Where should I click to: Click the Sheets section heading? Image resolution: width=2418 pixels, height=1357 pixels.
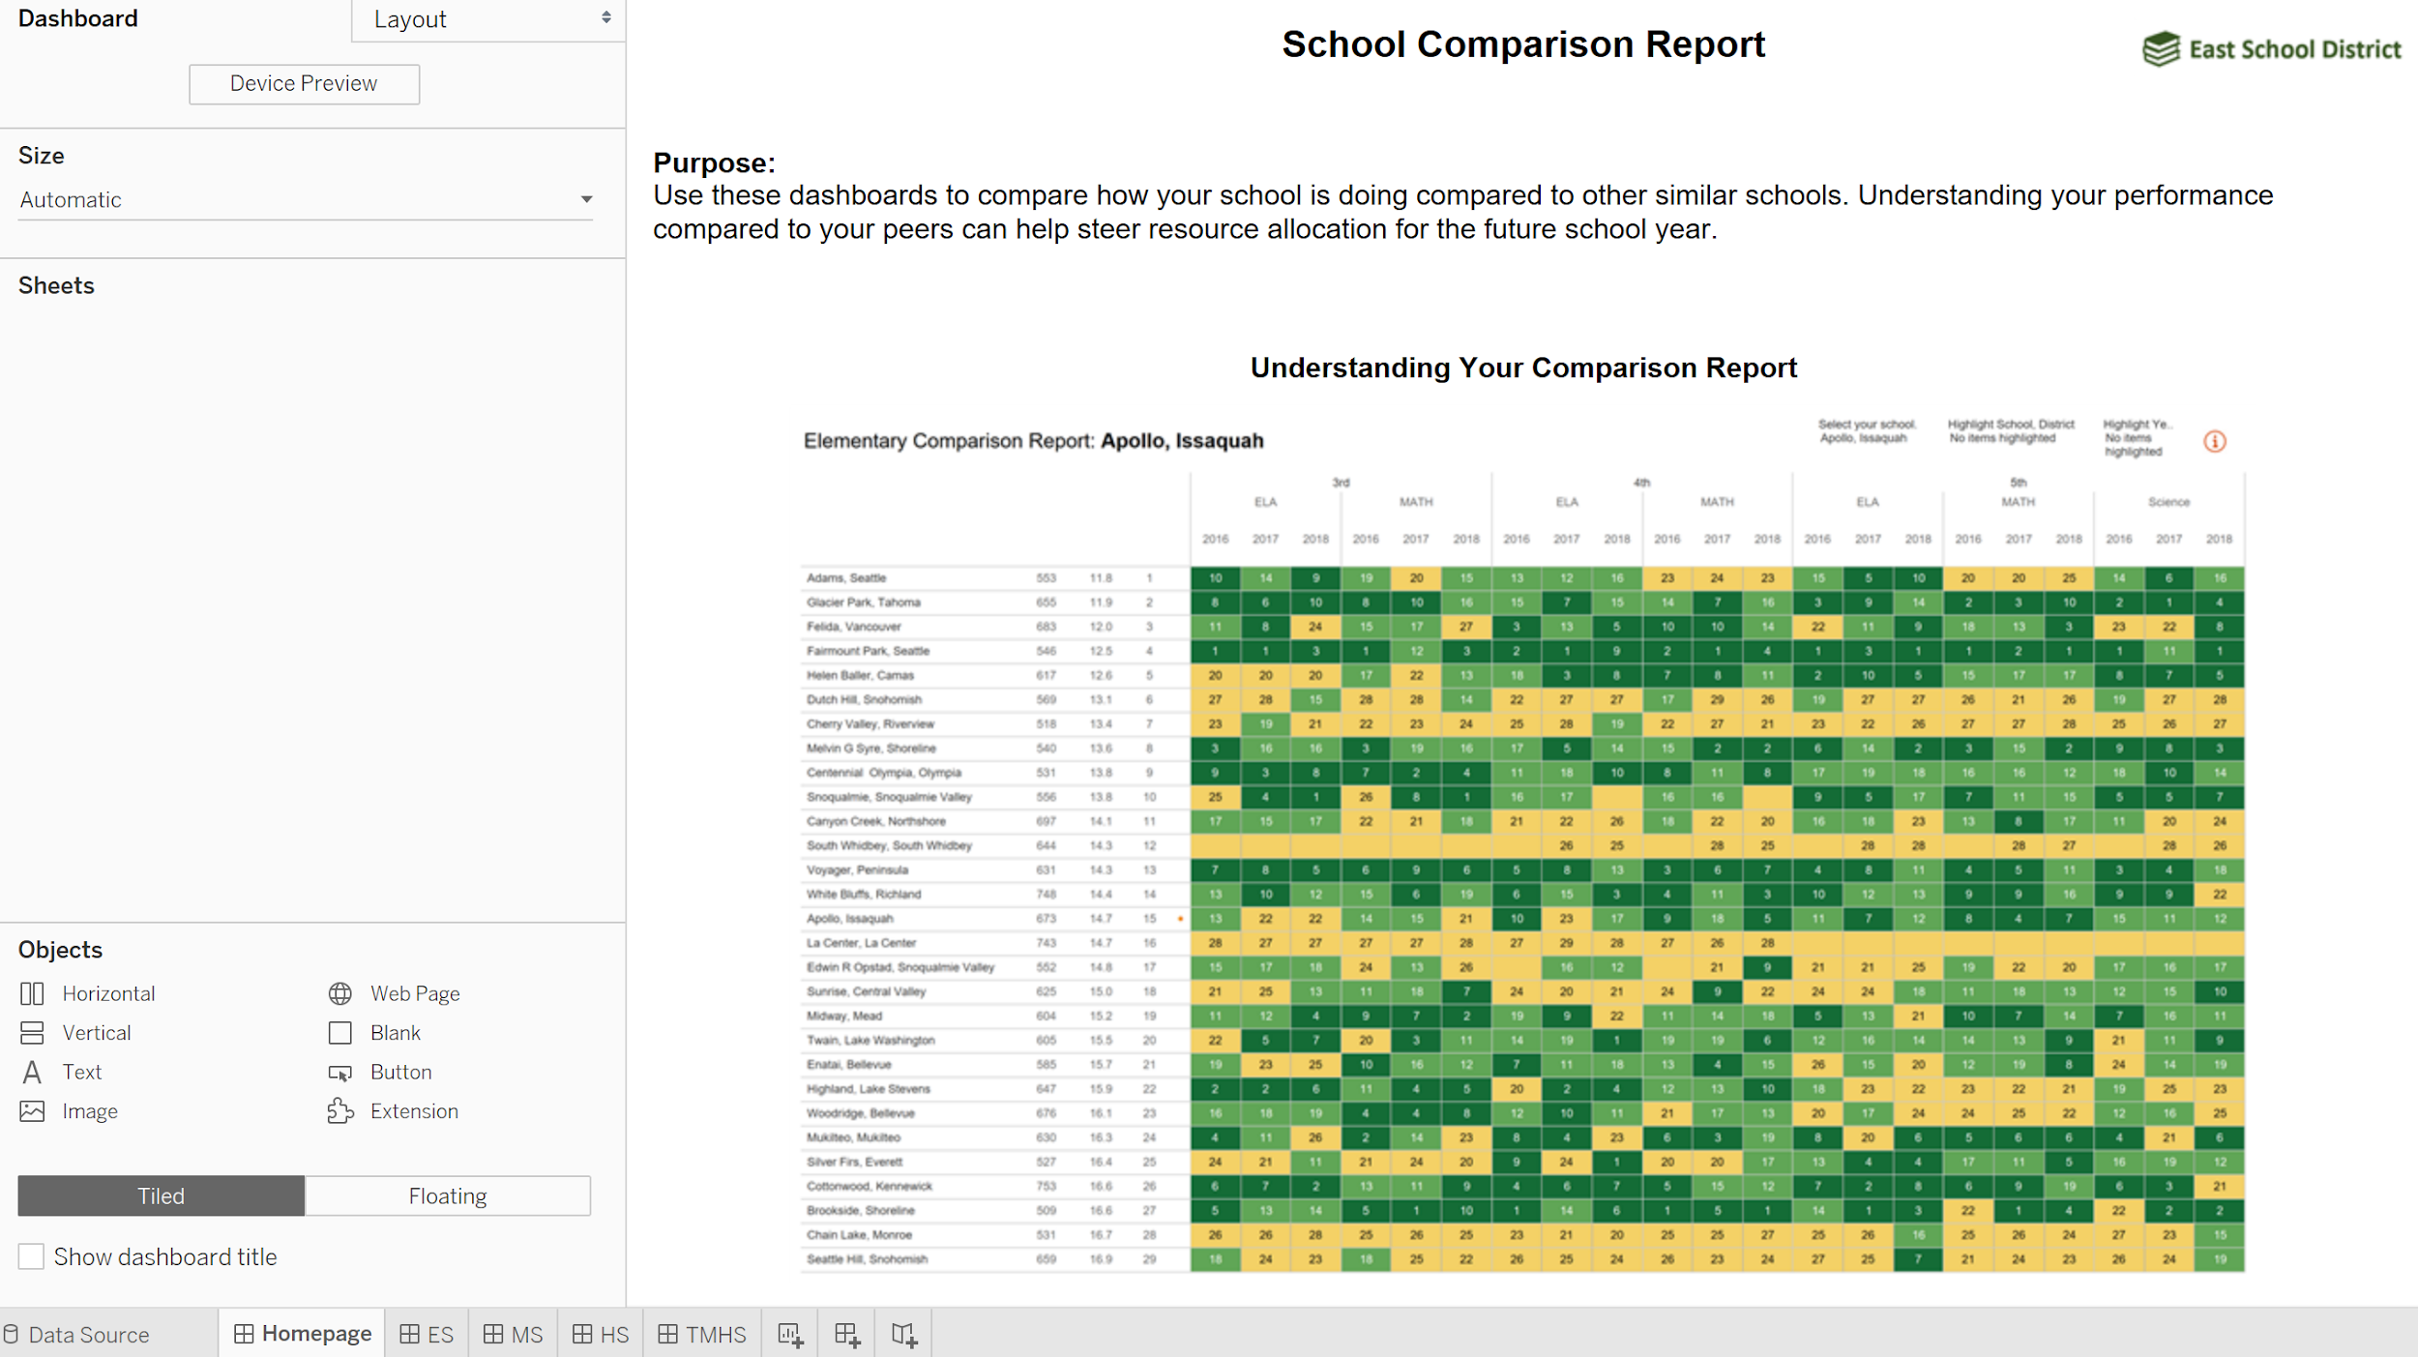point(56,285)
